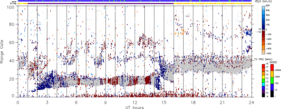Image resolution: width=281 pixels, height=109 pixels.
Task: Click the '3' tick on the UT hours axis
Action: pos(47,102)
